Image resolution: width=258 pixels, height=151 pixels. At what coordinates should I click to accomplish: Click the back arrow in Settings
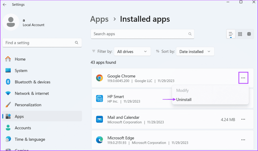coord(5,5)
